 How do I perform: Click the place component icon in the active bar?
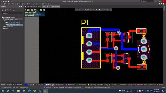(88, 10)
